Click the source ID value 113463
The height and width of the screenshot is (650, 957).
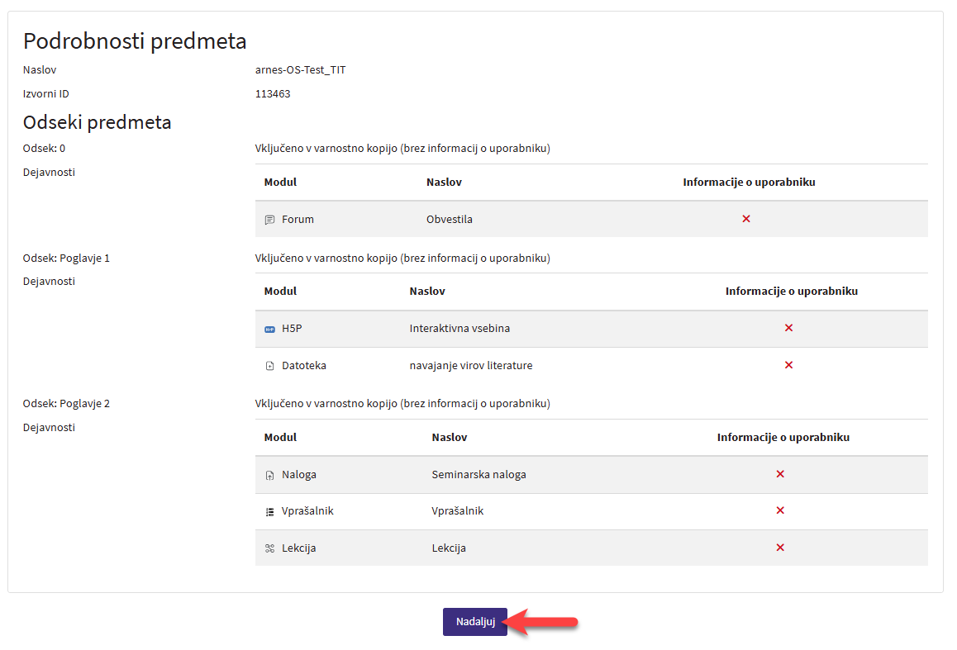(x=273, y=94)
